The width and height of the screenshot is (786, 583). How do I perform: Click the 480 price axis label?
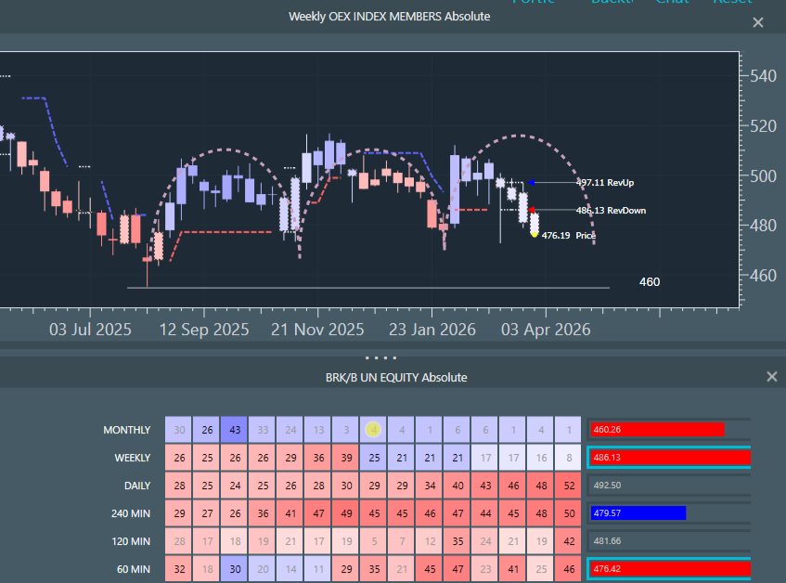[763, 226]
